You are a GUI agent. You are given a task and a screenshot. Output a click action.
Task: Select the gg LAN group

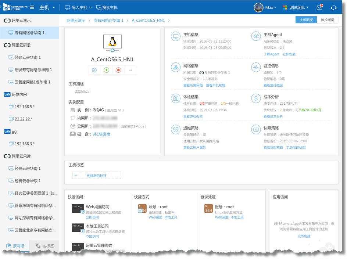pyautogui.click(x=29, y=132)
